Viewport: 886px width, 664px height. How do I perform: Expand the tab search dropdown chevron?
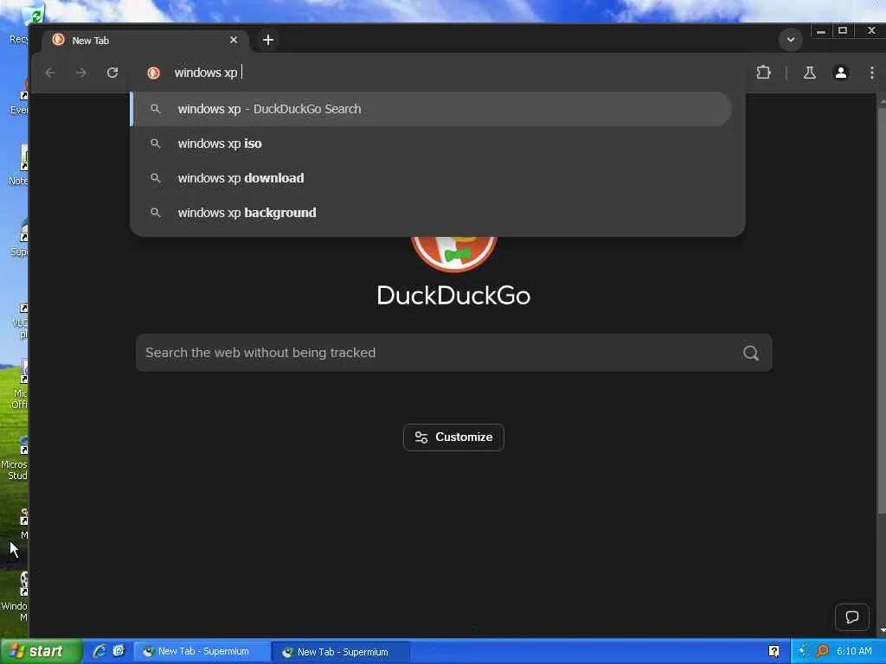pyautogui.click(x=791, y=40)
